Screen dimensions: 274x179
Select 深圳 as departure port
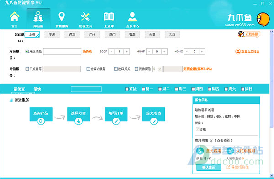(x=72, y=34)
